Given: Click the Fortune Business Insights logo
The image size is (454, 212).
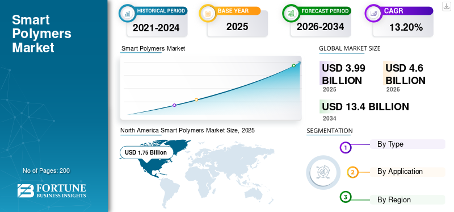Looking at the screenshot, I should (52, 191).
